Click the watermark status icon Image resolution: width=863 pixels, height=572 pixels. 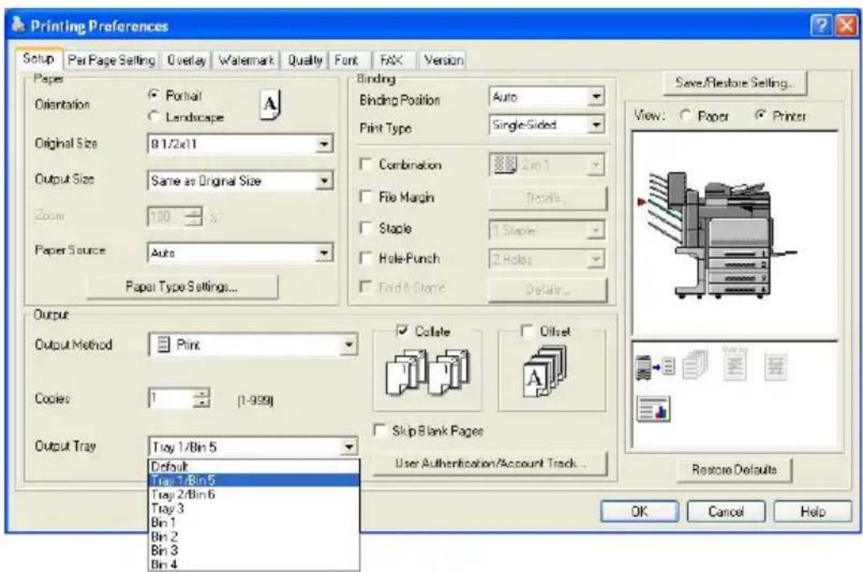734,363
